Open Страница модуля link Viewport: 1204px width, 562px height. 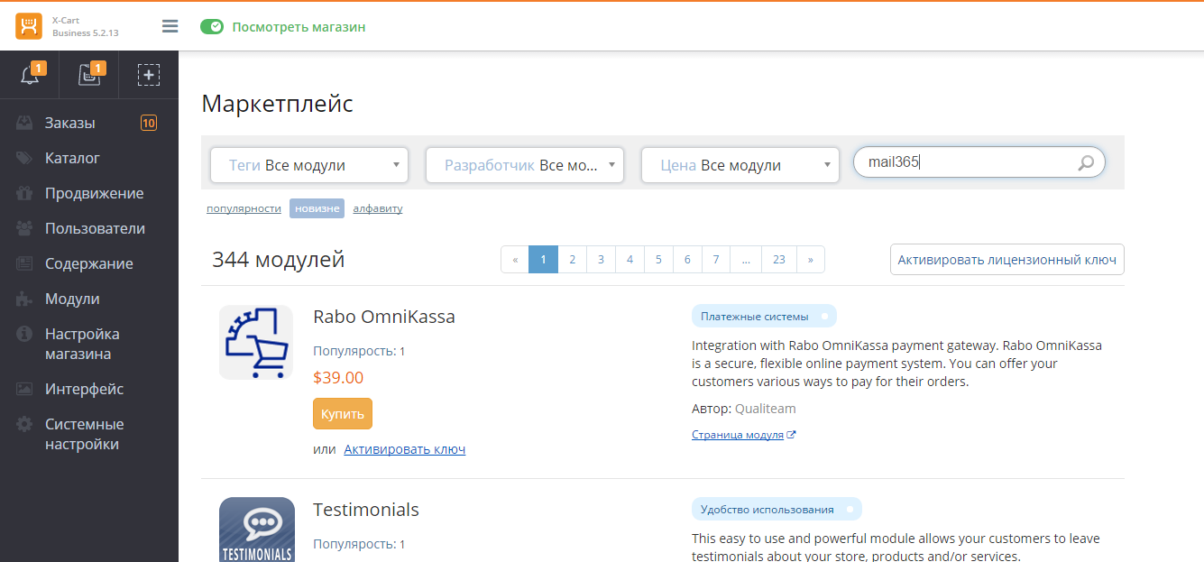pyautogui.click(x=743, y=435)
